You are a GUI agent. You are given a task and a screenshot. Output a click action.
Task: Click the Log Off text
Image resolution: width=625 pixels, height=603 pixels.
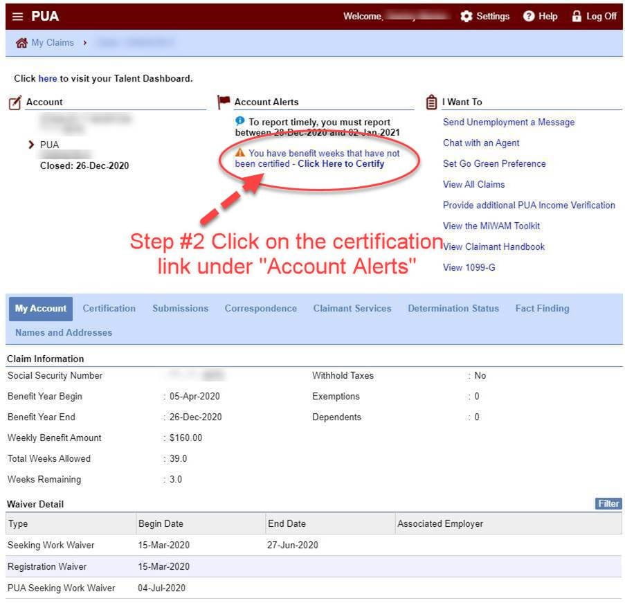601,17
